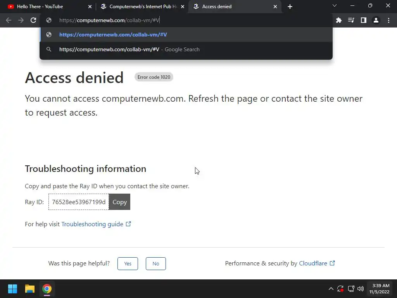Click the Ray ID value field
397x298 pixels.
pos(79,202)
